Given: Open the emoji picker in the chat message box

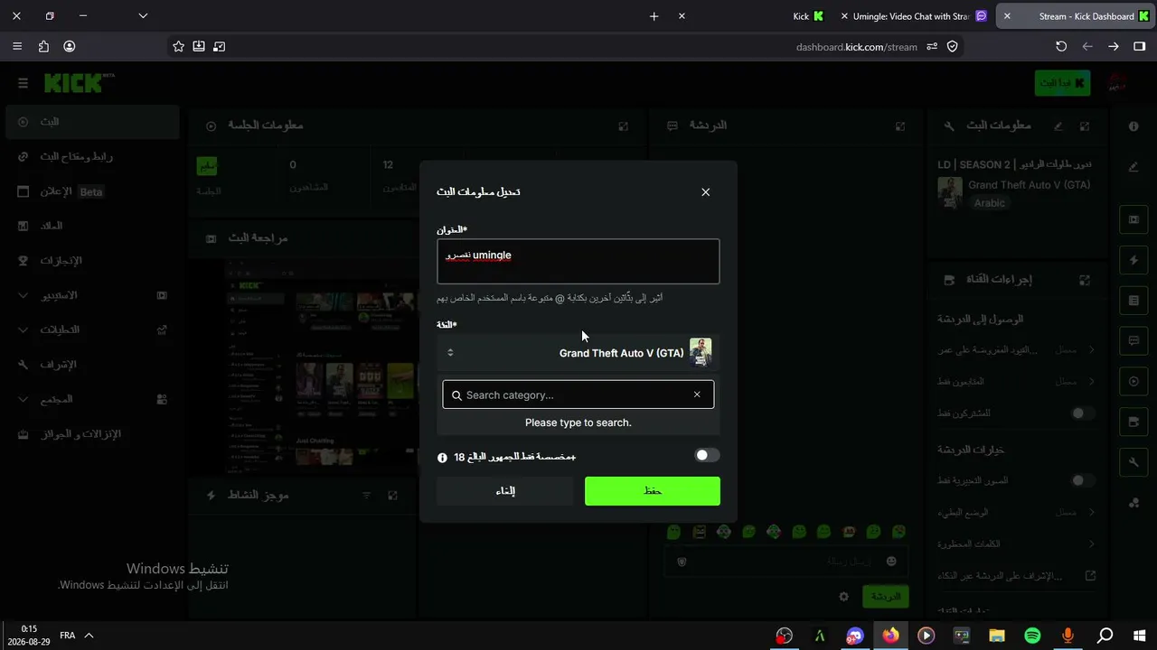Looking at the screenshot, I should click(x=891, y=562).
